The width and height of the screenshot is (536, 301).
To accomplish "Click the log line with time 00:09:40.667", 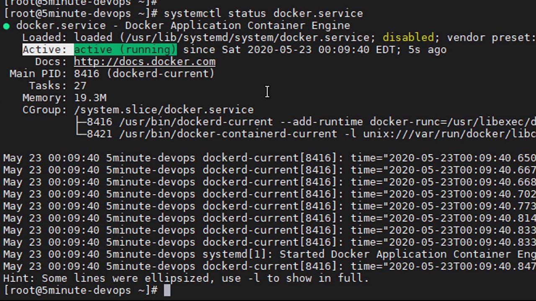I will (269, 170).
